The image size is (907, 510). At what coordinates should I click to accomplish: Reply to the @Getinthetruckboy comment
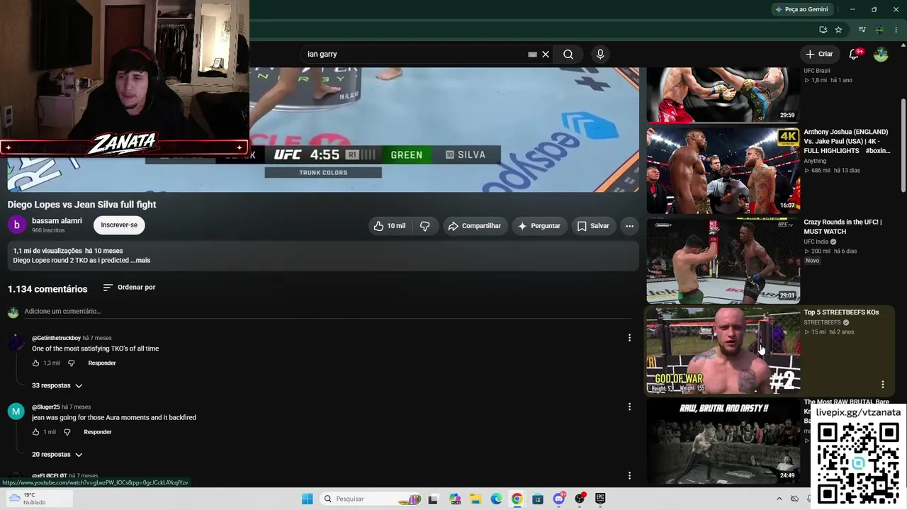point(102,363)
